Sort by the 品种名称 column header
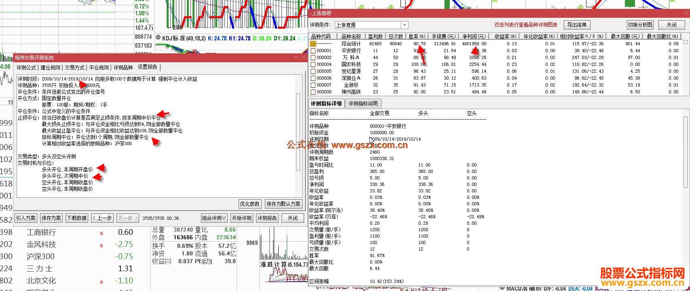 click(351, 36)
